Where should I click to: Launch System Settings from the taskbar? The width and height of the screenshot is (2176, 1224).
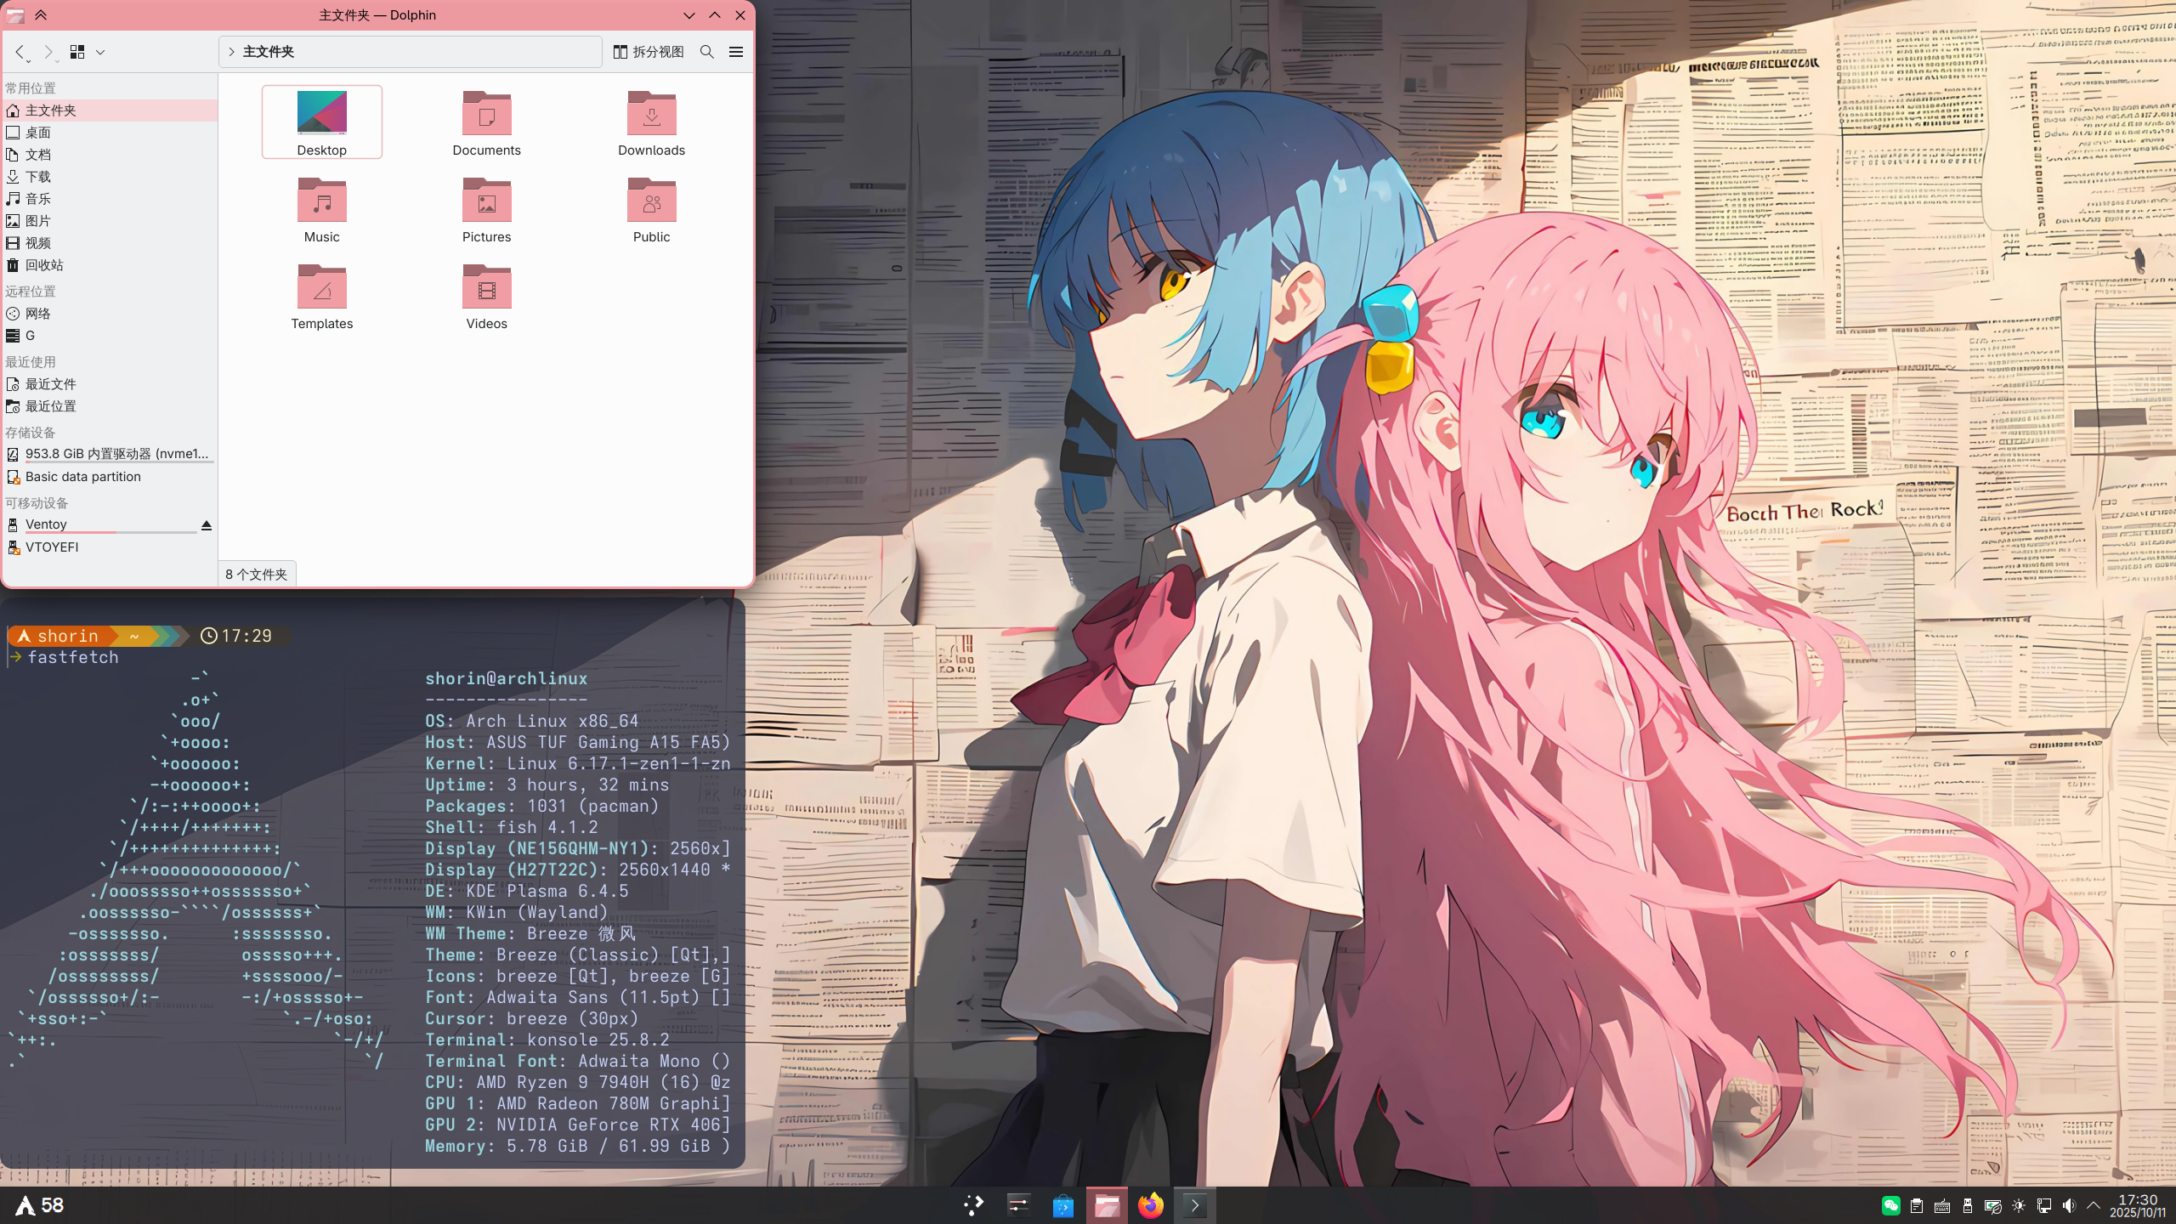coord(1018,1205)
